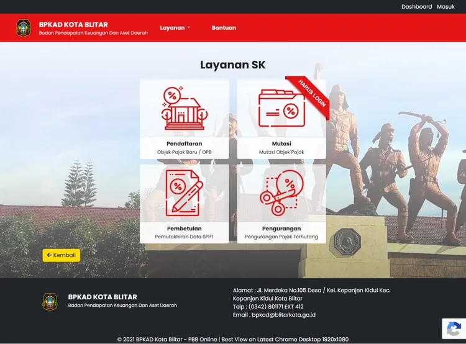Click phone number (0342) 801171 EXT 412

pyautogui.click(x=276, y=307)
